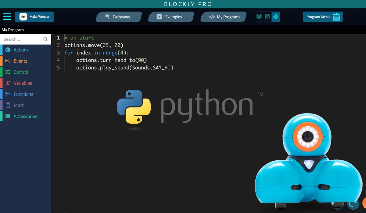Click the Variables x icon

point(8,83)
